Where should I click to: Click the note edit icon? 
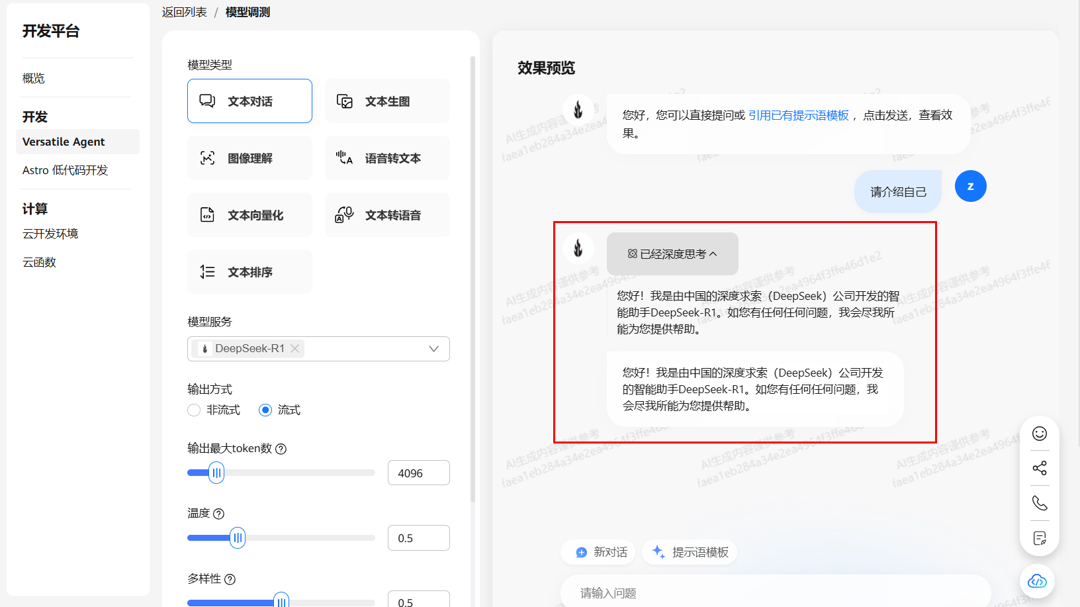[1040, 538]
